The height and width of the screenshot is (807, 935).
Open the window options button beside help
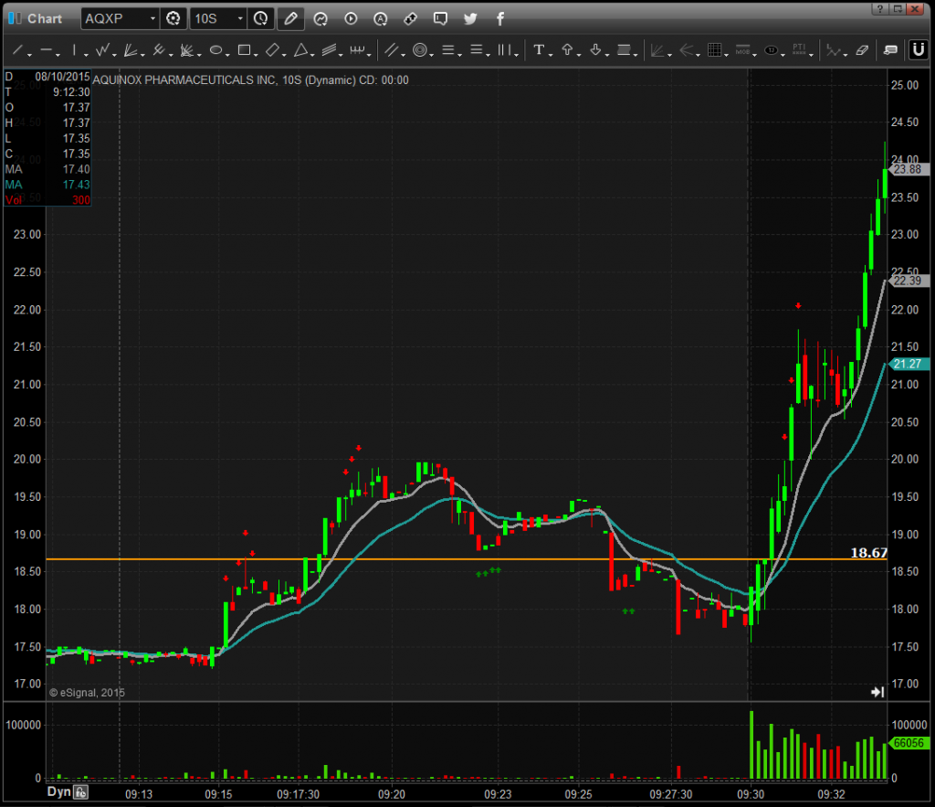[897, 9]
